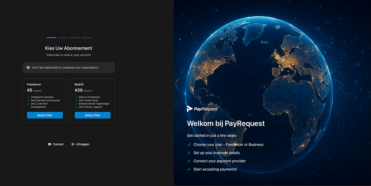Click the envelope icon beside Contact
Image resolution: width=371 pixels, height=186 pixels.
point(49,144)
